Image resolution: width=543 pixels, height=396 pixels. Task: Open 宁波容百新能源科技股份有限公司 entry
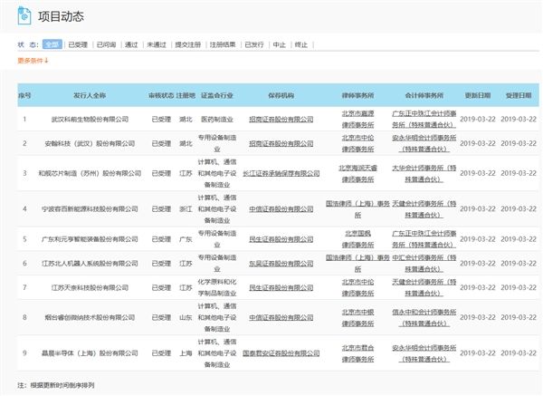(90, 208)
